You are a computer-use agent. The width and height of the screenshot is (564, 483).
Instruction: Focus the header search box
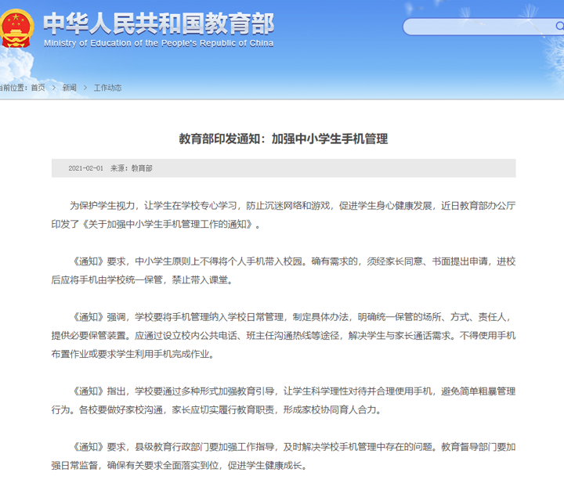483,27
